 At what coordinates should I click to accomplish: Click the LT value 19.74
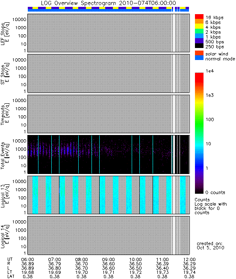click(189, 272)
